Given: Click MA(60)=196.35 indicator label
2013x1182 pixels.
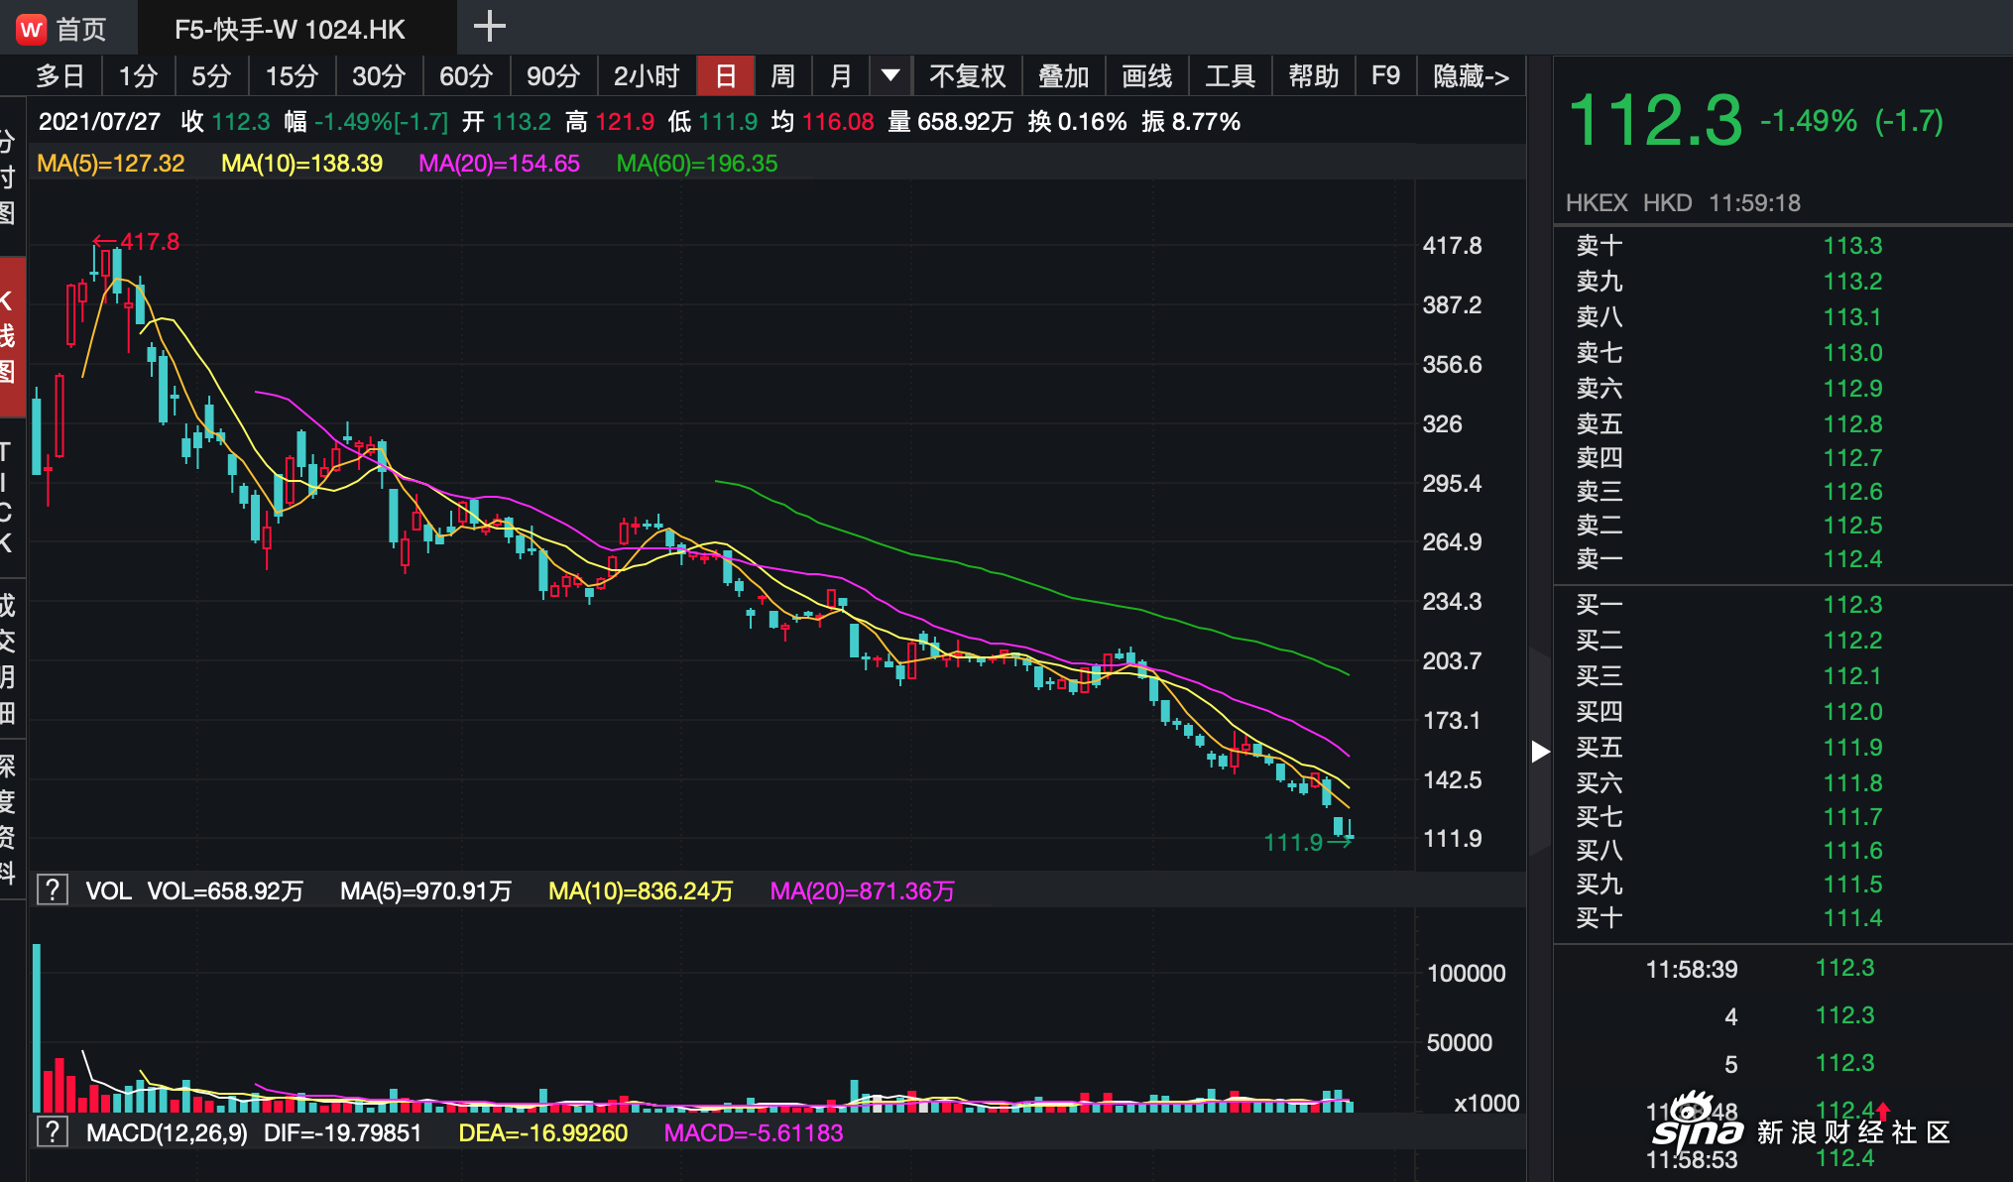Looking at the screenshot, I should (697, 164).
